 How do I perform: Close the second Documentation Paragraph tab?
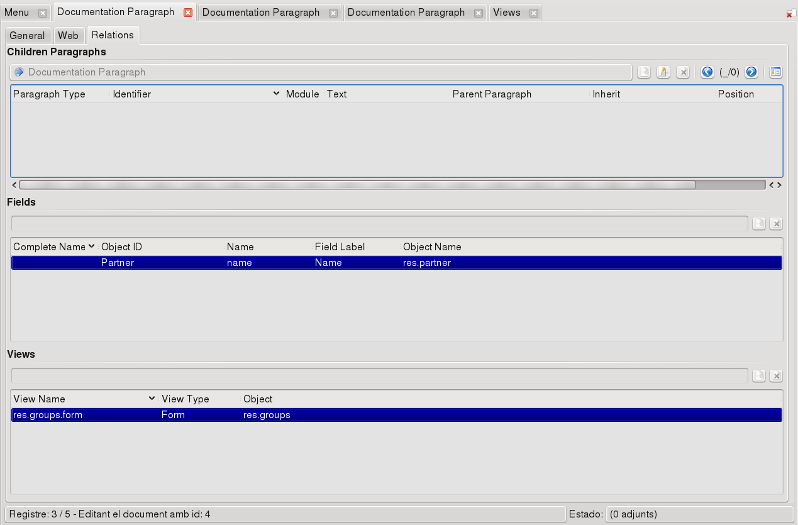pos(333,13)
